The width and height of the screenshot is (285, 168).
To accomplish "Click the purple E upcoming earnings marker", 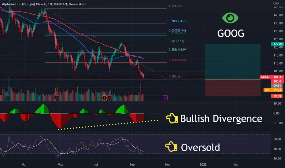I will [x=165, y=98].
